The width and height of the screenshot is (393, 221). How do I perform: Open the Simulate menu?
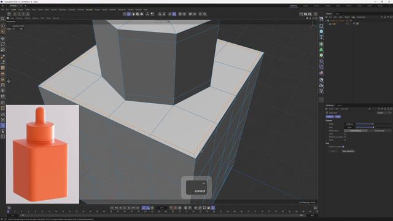click(89, 10)
